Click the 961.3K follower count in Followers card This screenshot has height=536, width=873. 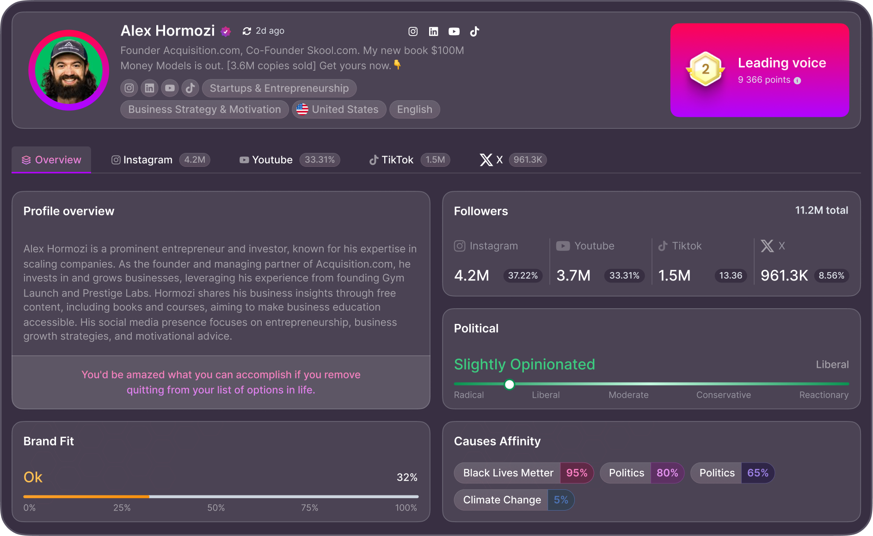784,276
